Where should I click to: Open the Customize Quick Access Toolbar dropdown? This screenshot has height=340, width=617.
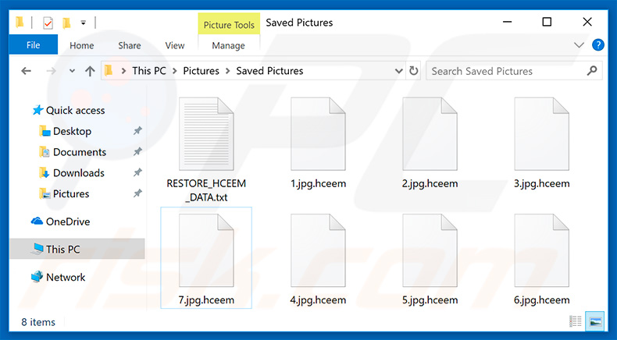pos(83,23)
